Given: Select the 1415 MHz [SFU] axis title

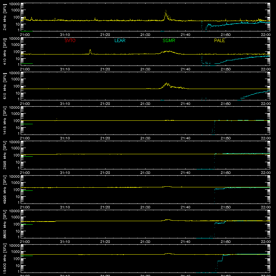Looking at the screenshot, I should tap(5, 120).
